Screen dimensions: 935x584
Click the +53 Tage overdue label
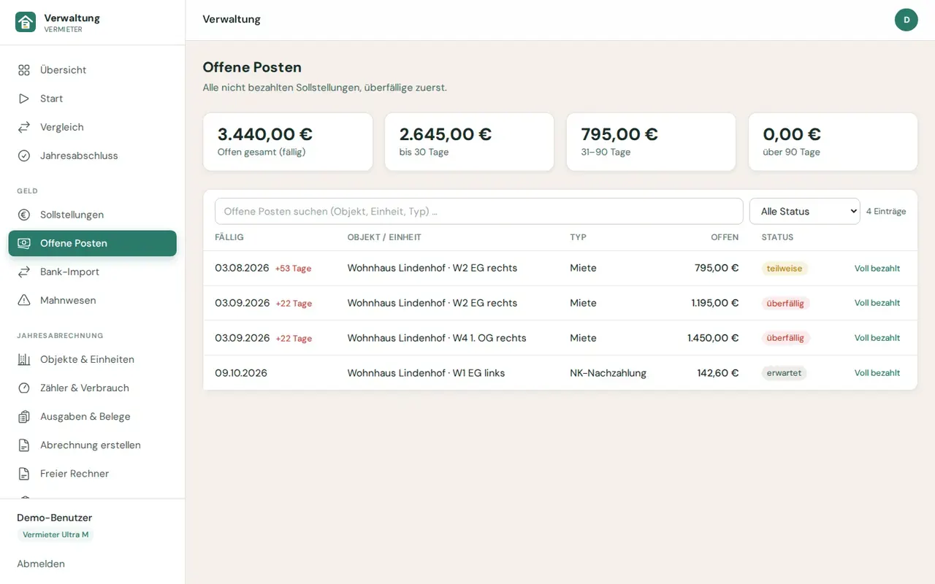[293, 269]
